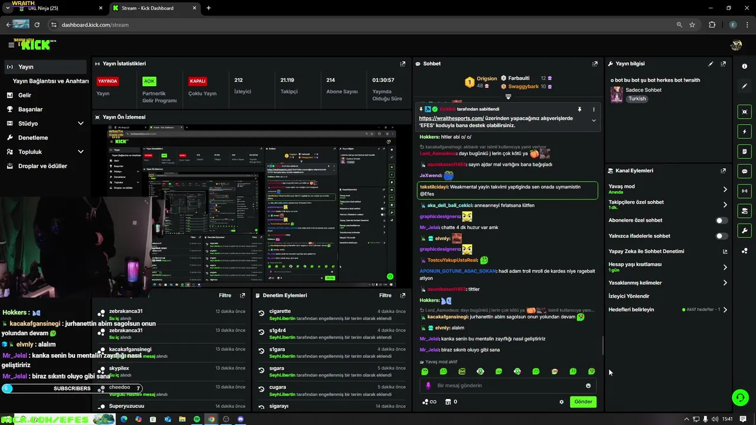Expand the Topluluk submenu chevron
The width and height of the screenshot is (756, 425).
[80, 152]
